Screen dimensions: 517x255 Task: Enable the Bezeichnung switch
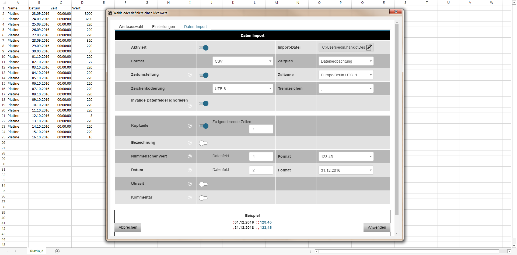(x=204, y=143)
